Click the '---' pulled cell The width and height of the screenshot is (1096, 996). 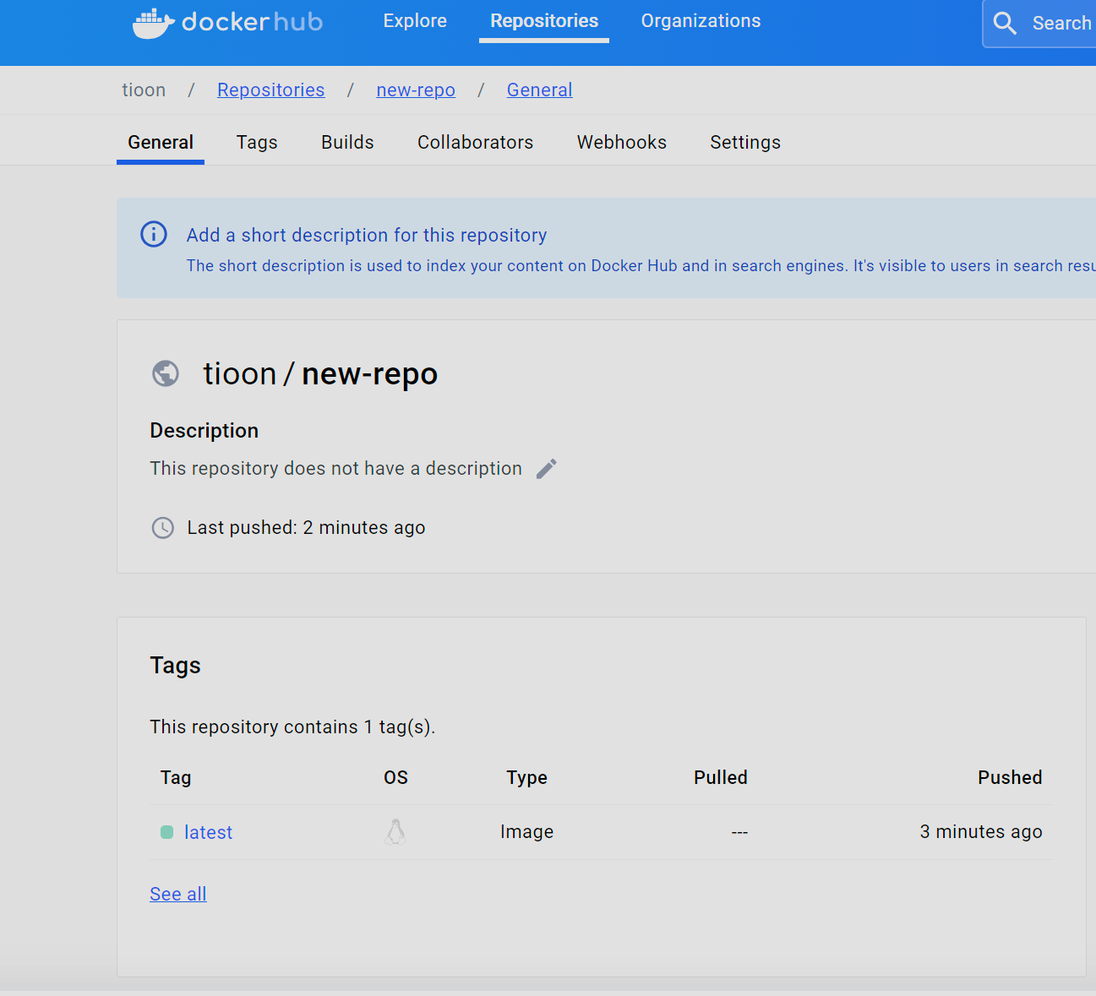point(739,833)
